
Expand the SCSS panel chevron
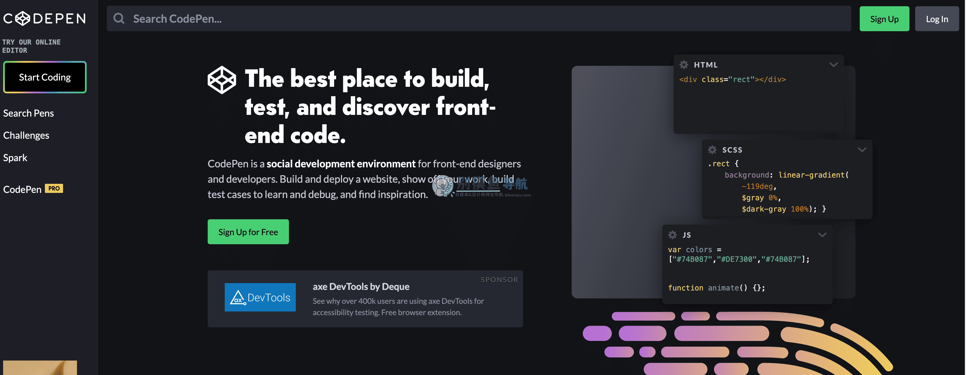pyautogui.click(x=862, y=150)
